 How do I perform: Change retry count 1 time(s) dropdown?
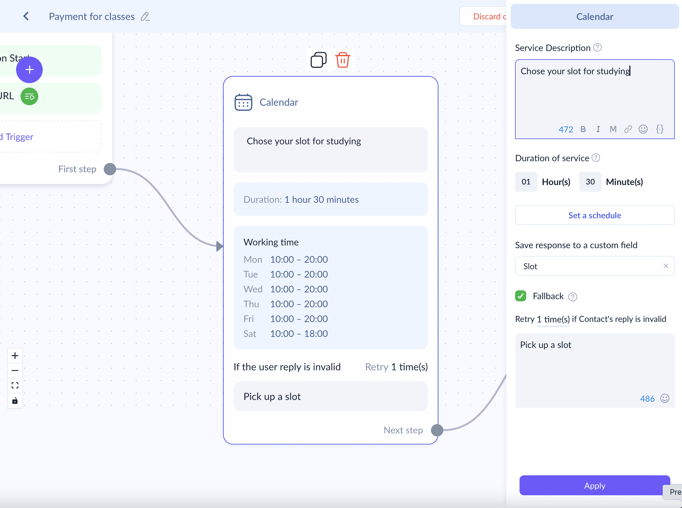553,319
